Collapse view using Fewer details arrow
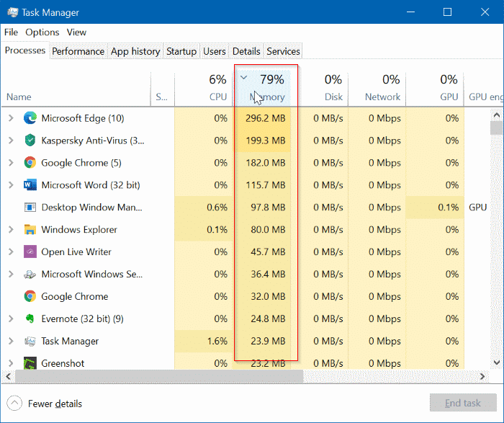This screenshot has height=423, width=504. [14, 404]
